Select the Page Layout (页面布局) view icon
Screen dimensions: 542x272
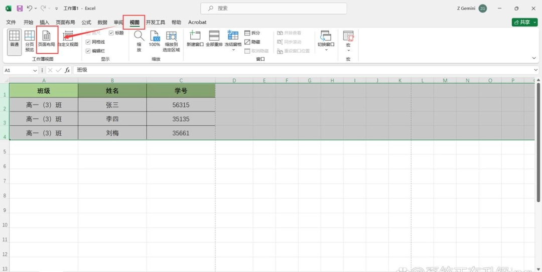click(x=46, y=39)
